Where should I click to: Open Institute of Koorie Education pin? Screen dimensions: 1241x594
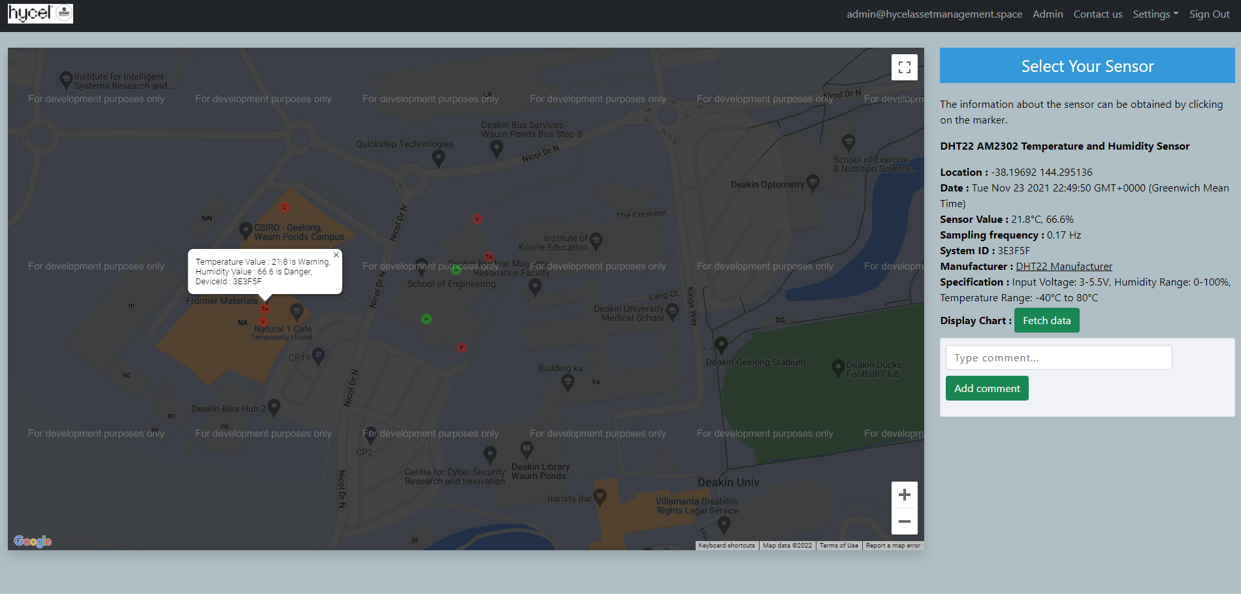pyautogui.click(x=596, y=242)
